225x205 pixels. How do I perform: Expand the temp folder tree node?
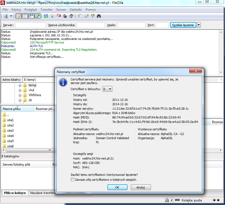(x=20, y=85)
